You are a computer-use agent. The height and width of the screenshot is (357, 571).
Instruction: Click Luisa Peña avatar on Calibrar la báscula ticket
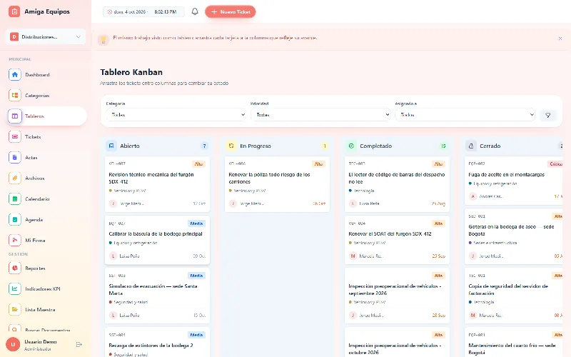(x=113, y=256)
